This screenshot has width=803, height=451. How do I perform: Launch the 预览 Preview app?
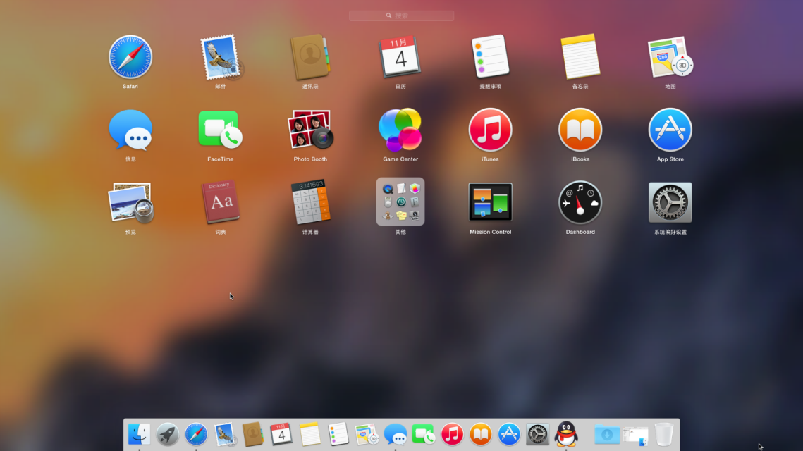130,203
